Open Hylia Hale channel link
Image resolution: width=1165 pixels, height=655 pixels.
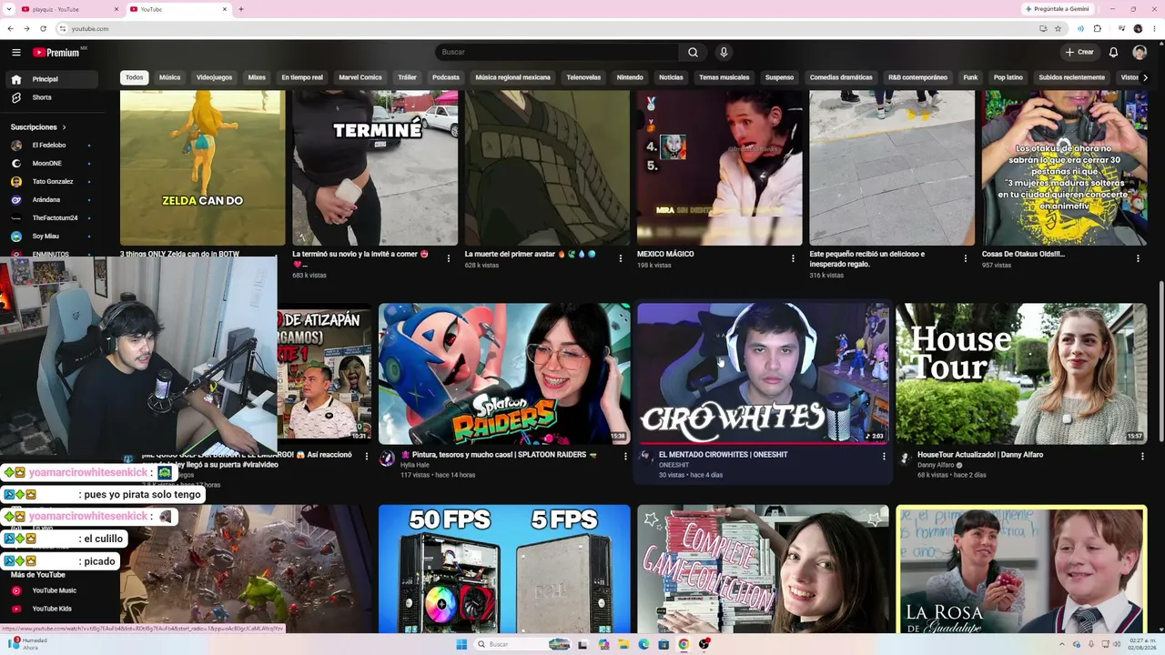point(414,465)
